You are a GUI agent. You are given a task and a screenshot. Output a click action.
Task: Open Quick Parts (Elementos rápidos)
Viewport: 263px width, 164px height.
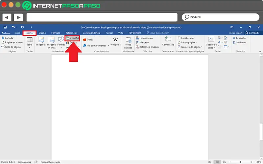click(x=220, y=38)
